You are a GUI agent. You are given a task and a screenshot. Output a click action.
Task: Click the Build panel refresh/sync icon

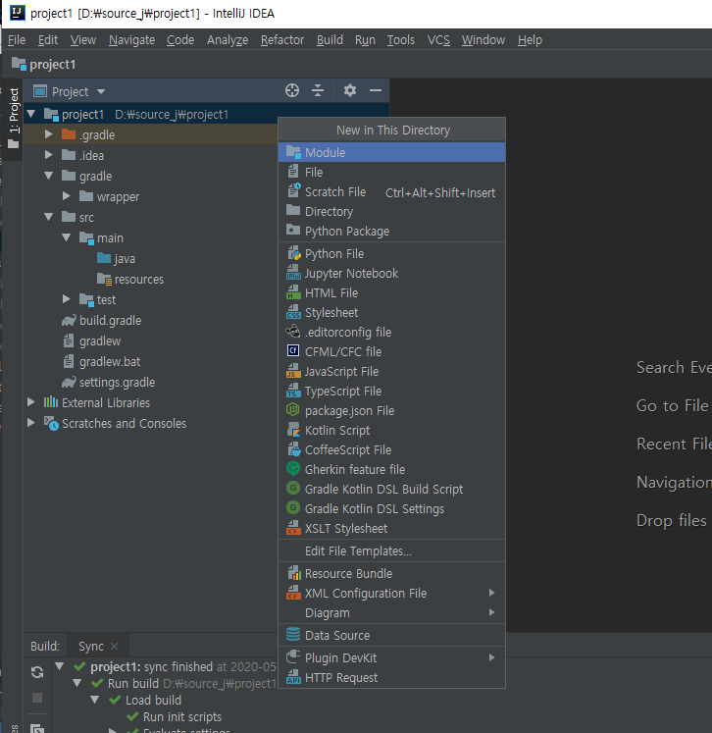pos(37,672)
